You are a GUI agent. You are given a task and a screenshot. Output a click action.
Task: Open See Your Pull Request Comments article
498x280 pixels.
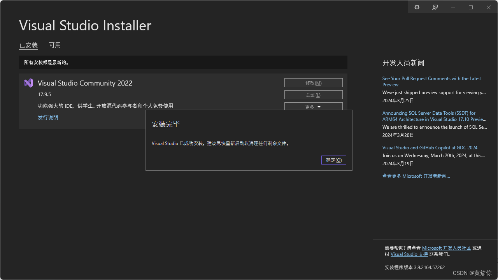(432, 81)
